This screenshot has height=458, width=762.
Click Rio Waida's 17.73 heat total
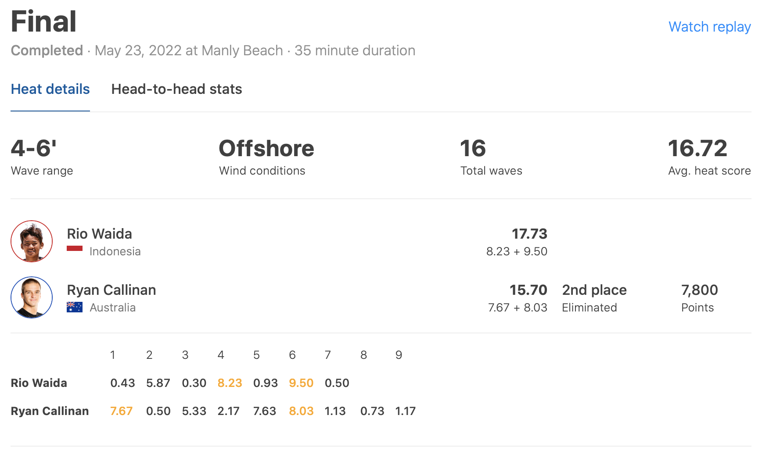[529, 234]
